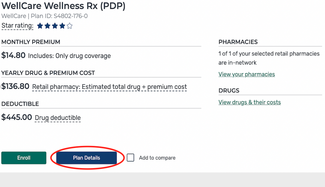The height and width of the screenshot is (187, 325).
Task: Show the Retail pharmacy cost explanation tooltip
Action: pyautogui.click(x=109, y=87)
